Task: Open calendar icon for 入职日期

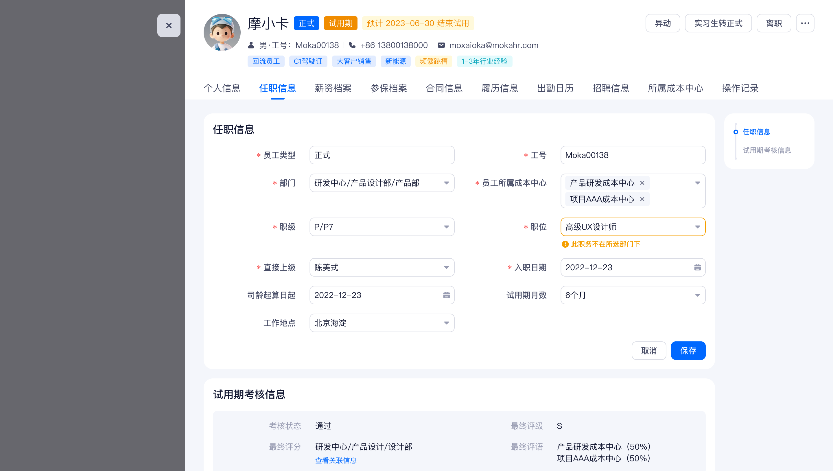Action: [x=697, y=267]
